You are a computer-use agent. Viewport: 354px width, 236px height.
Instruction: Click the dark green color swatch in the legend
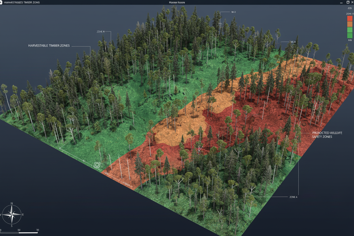pos(350,35)
